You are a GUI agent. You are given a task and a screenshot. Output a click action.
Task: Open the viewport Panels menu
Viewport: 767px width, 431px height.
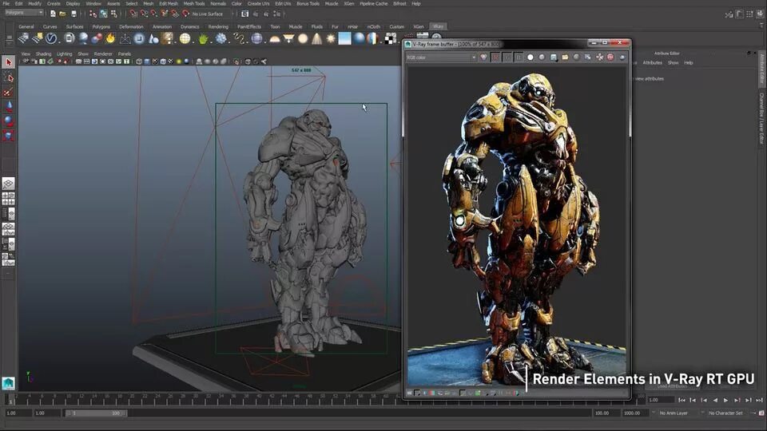[x=125, y=53]
